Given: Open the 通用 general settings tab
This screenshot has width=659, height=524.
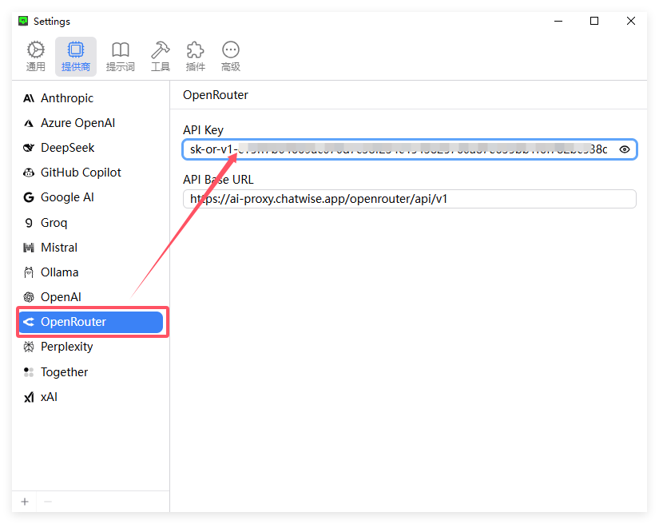Looking at the screenshot, I should (x=36, y=56).
